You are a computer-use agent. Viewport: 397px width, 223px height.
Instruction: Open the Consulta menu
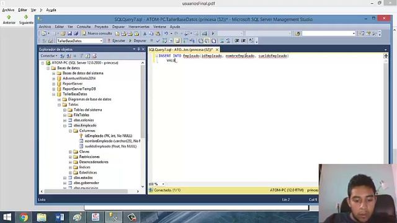(x=84, y=27)
